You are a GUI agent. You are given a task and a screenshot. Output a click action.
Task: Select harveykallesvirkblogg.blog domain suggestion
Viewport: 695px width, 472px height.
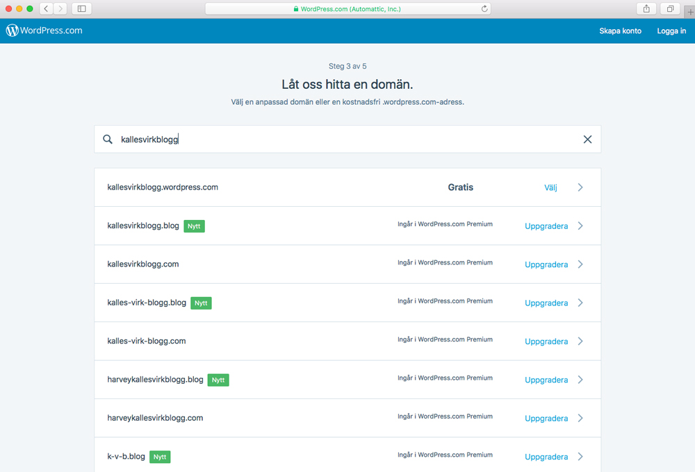point(155,380)
